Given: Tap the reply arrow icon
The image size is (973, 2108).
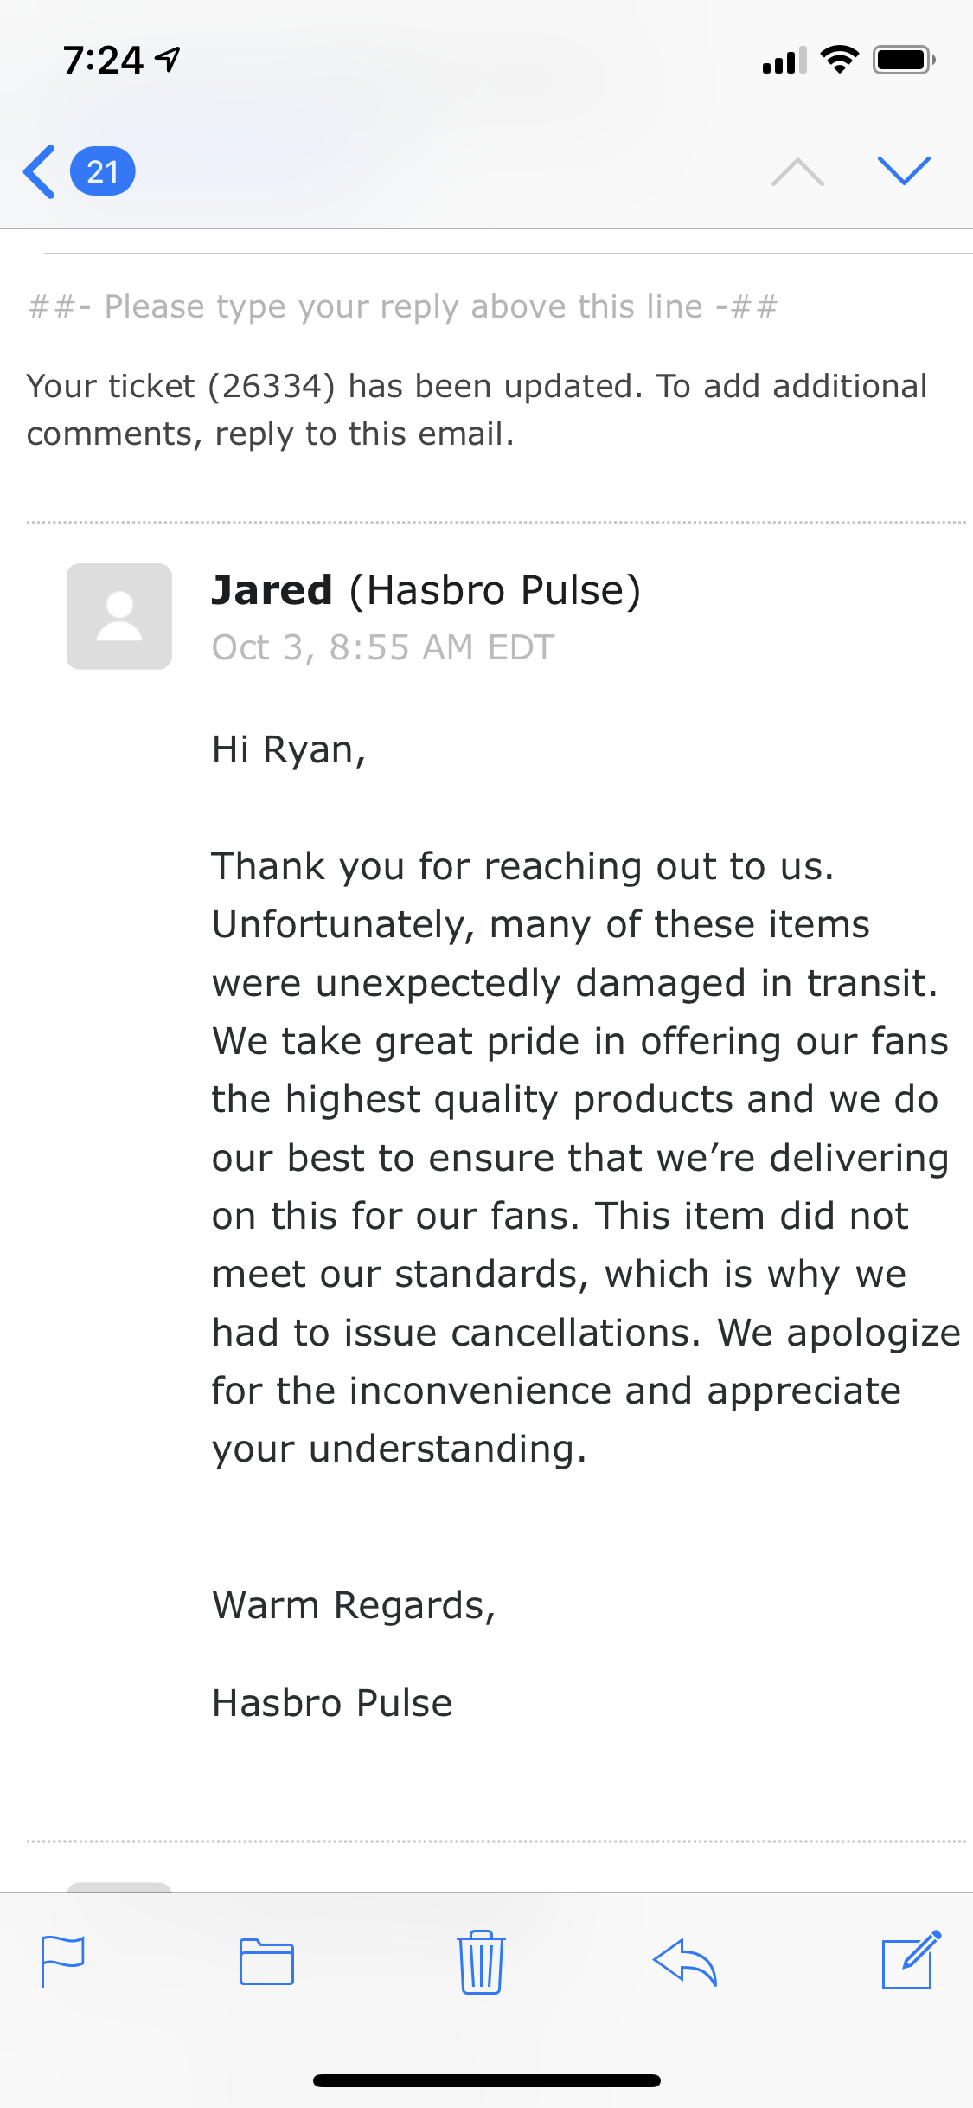Looking at the screenshot, I should (x=685, y=1961).
